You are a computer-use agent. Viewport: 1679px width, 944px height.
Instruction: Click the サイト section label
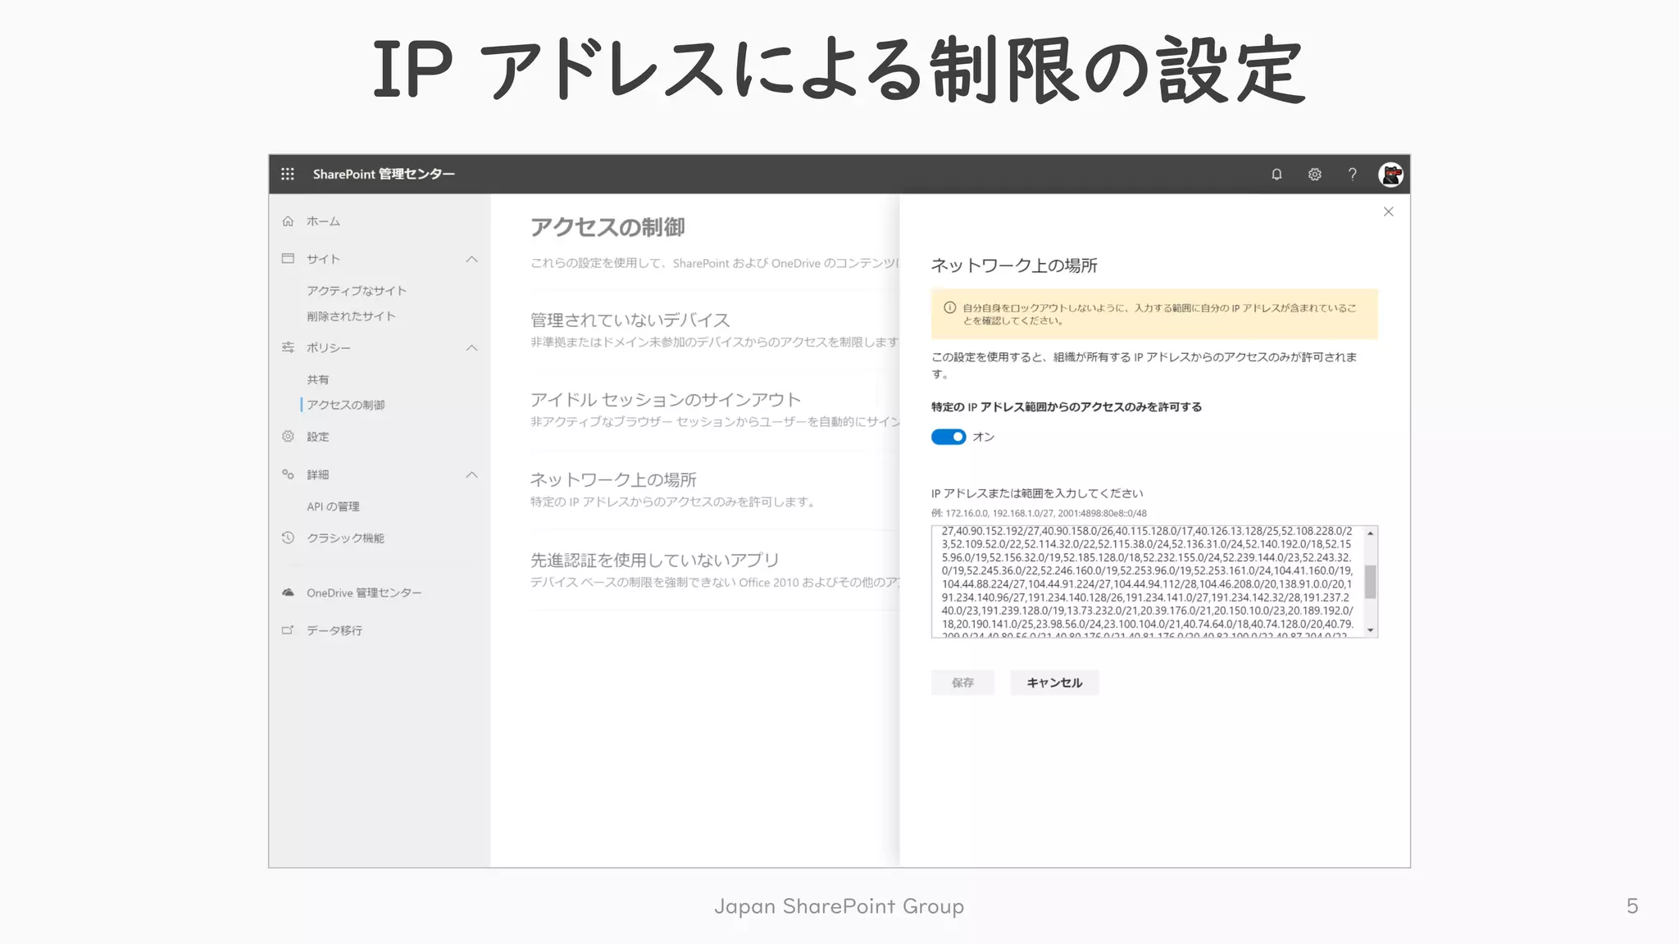coord(323,259)
